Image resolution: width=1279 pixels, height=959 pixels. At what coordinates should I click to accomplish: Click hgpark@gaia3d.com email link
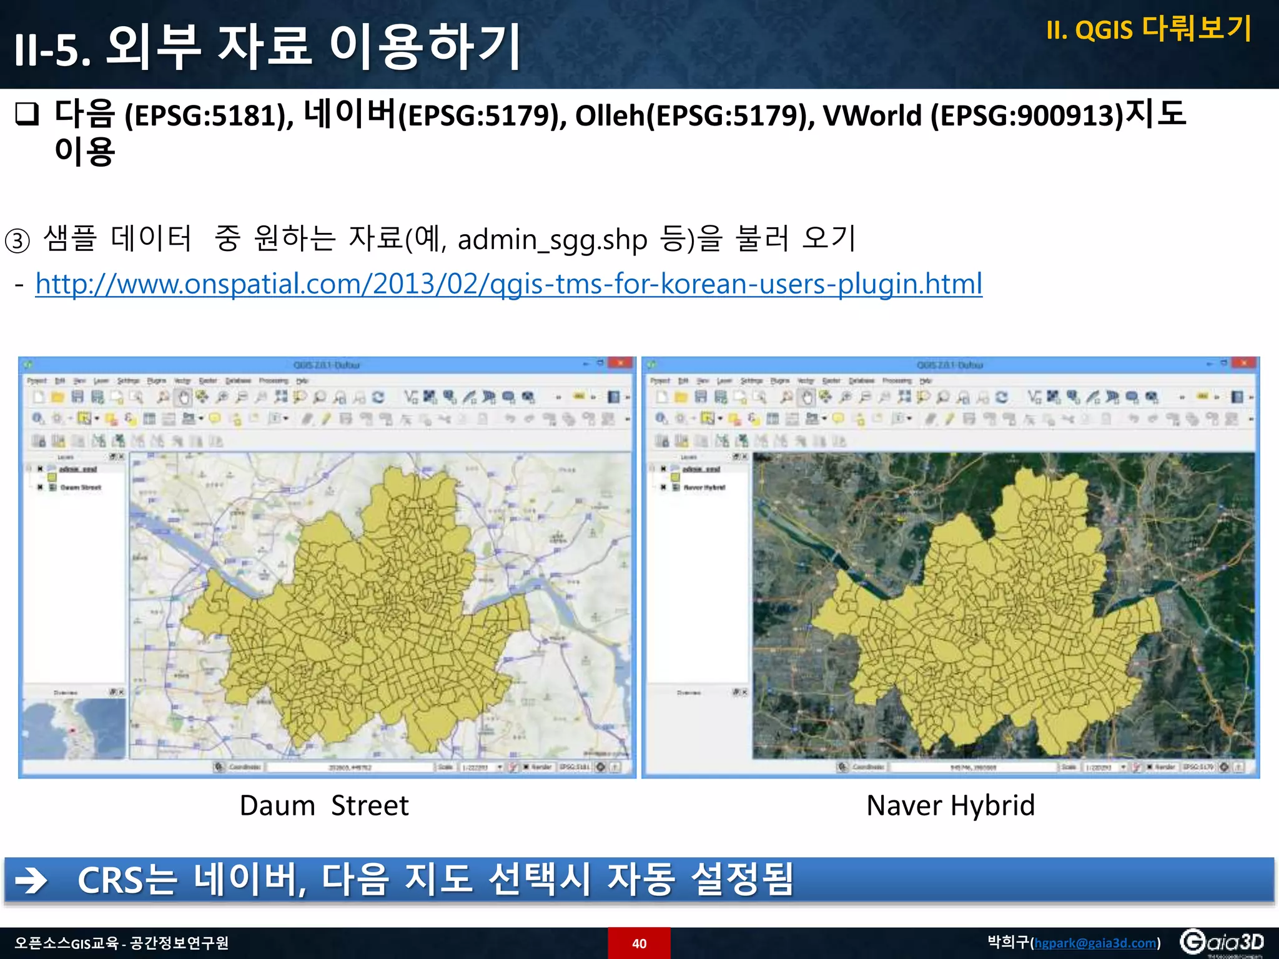pos(1095,943)
